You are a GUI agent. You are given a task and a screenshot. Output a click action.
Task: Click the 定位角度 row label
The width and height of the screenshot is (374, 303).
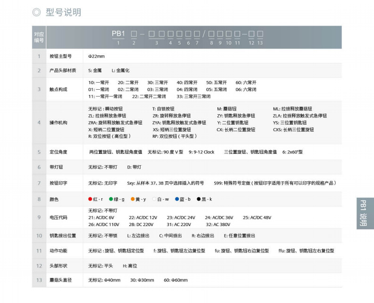(x=58, y=152)
